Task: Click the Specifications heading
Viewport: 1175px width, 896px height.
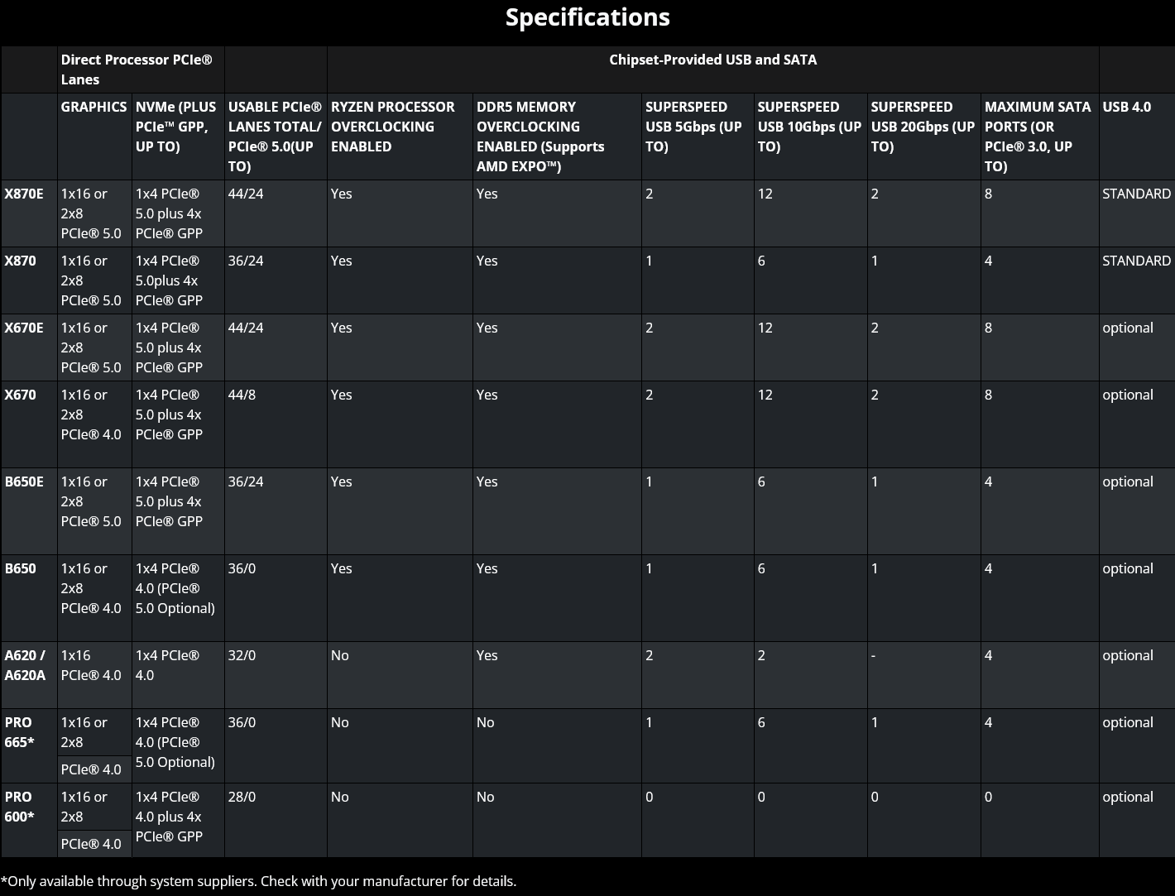Action: click(587, 17)
